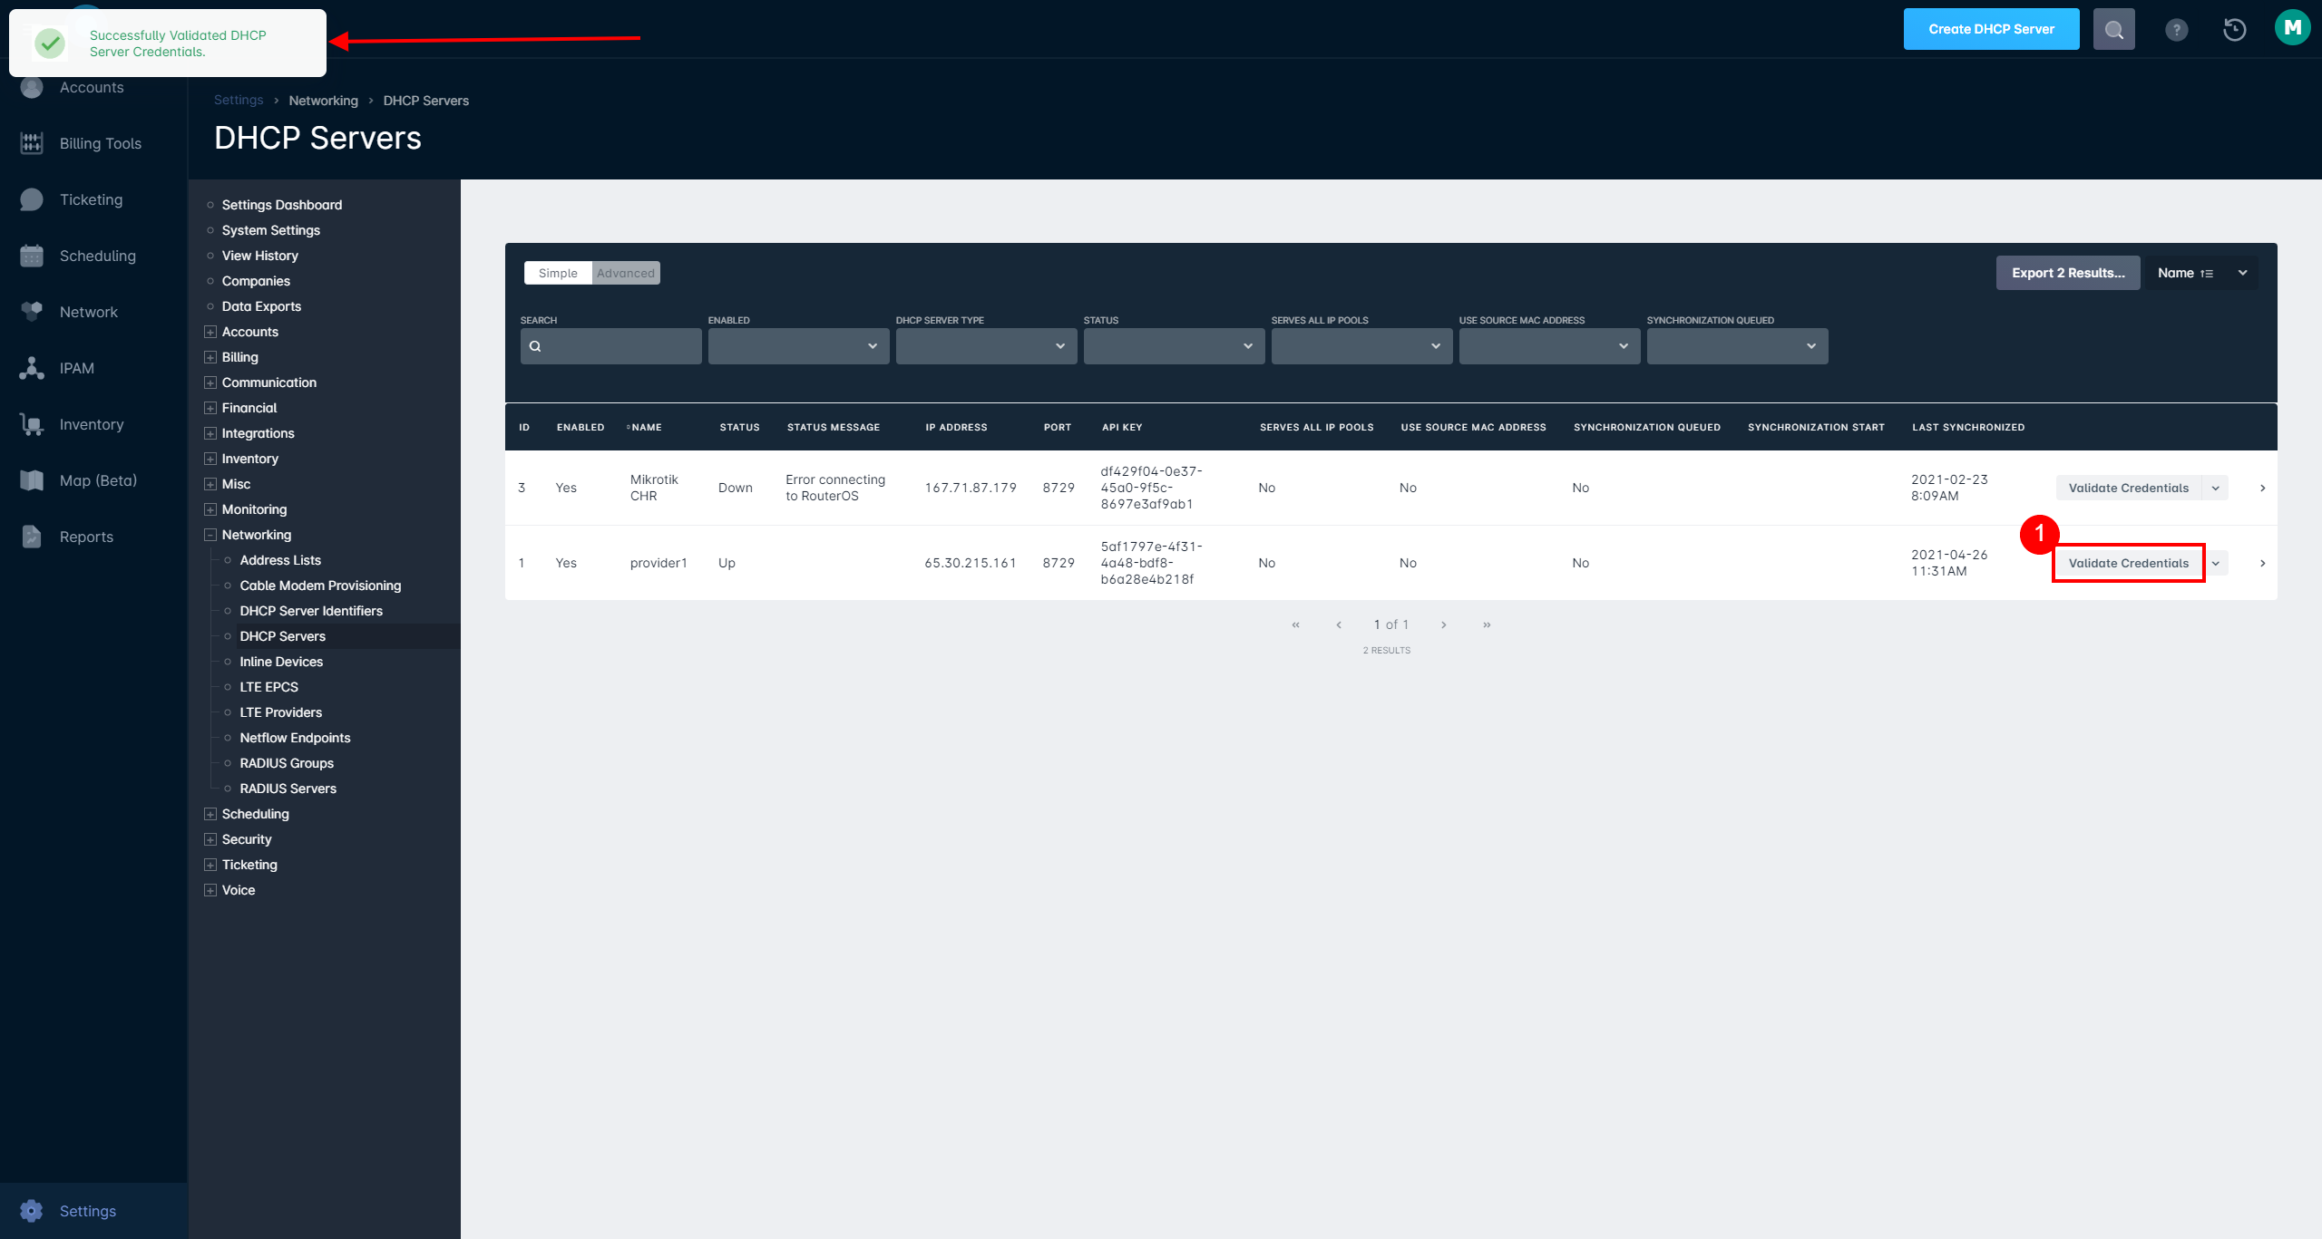
Task: Select the IPAM sidebar icon
Action: click(x=31, y=368)
